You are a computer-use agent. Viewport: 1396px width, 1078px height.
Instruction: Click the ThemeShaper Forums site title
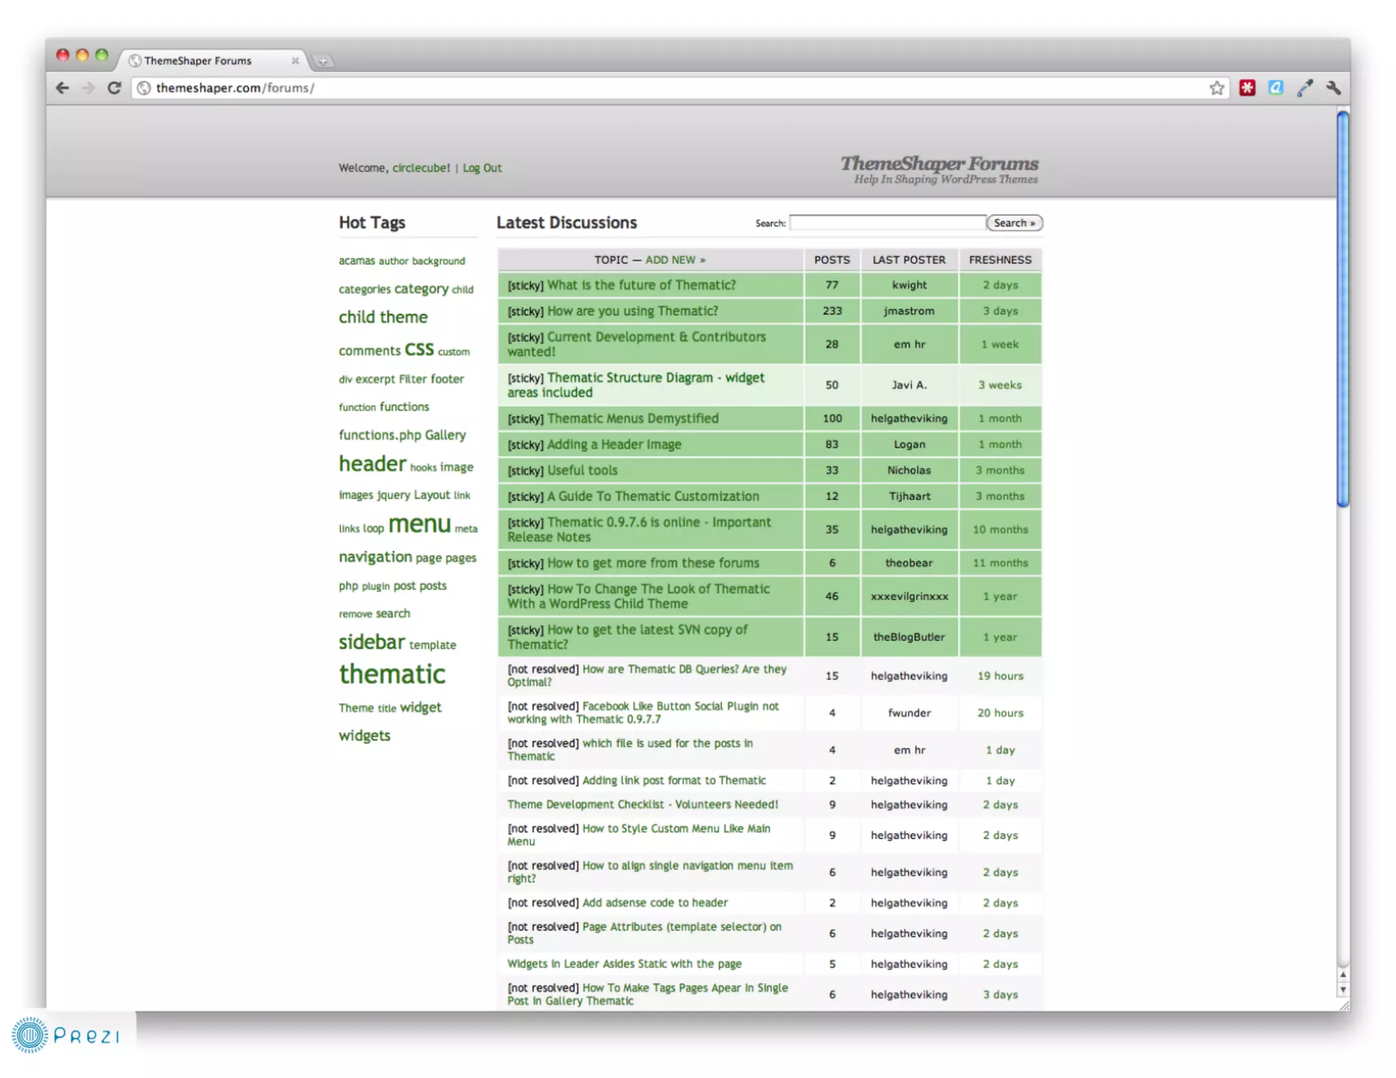939,164
